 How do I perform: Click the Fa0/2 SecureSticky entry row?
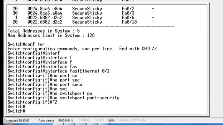click(83, 9)
